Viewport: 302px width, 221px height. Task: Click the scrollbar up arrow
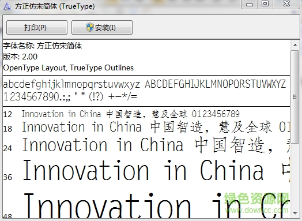[x=295, y=46]
